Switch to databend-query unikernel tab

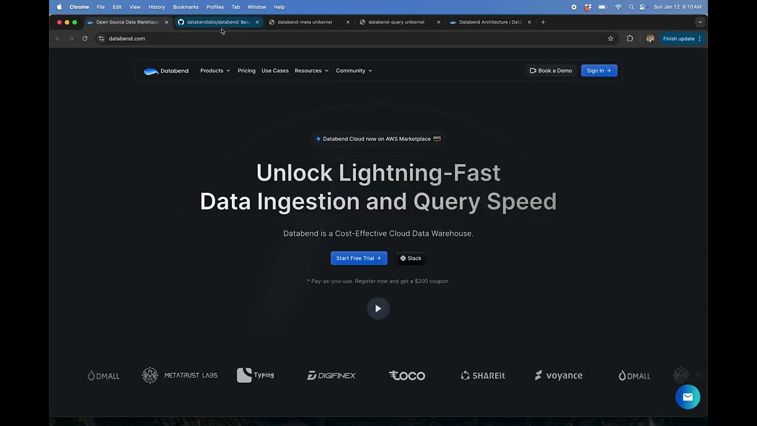coord(396,22)
